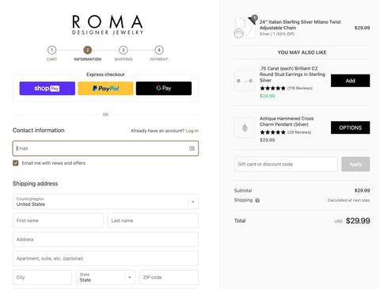This screenshot has height=289, width=380.
Task: Click the ZIP code field
Action: 169,277
